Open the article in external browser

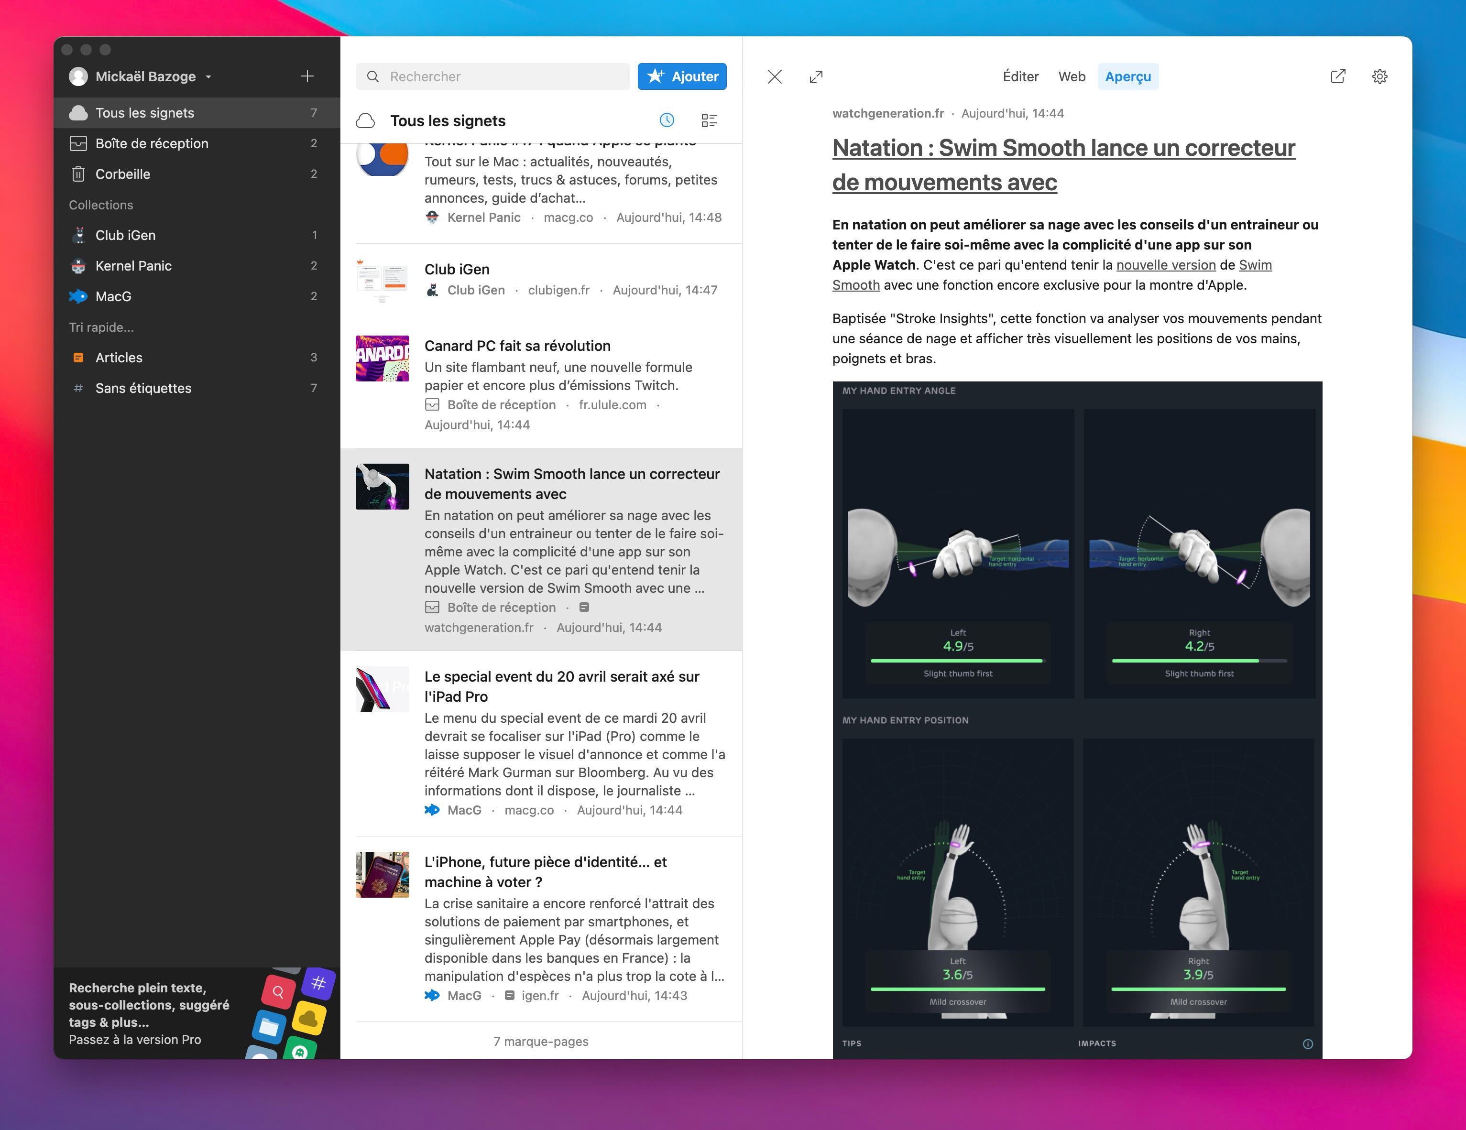pos(1337,76)
